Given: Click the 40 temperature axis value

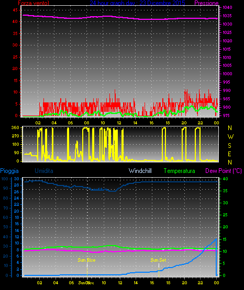Looking at the screenshot, I should pyautogui.click(x=225, y=179).
